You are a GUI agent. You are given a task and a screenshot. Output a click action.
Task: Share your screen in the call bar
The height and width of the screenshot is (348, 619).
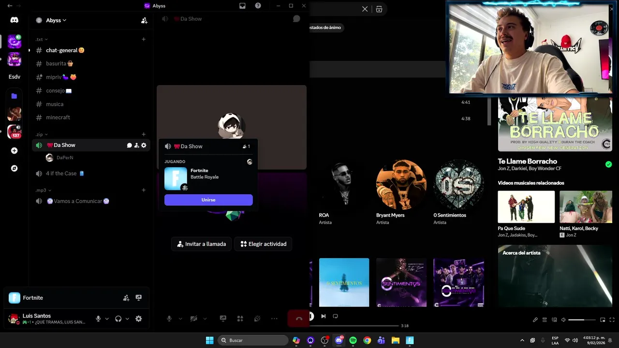tap(223, 319)
